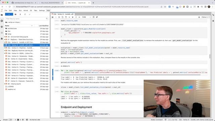
Task: Click the vertex-ai-mlops breadcrumb path
Action: [14, 22]
